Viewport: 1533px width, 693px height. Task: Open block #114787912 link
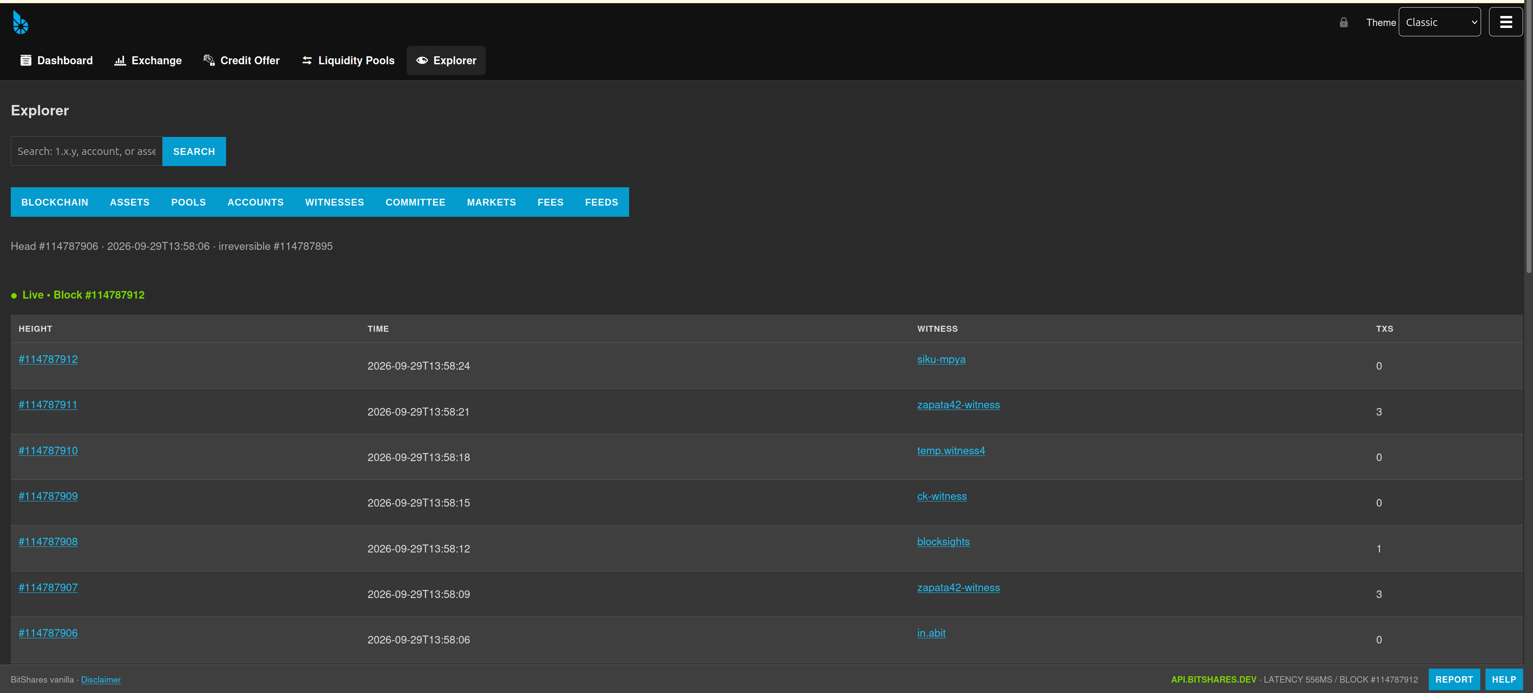[48, 359]
